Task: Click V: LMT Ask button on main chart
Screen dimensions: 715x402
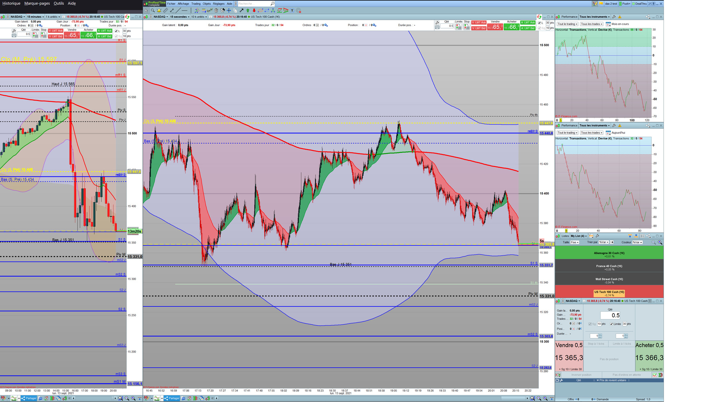Action: click(x=479, y=23)
